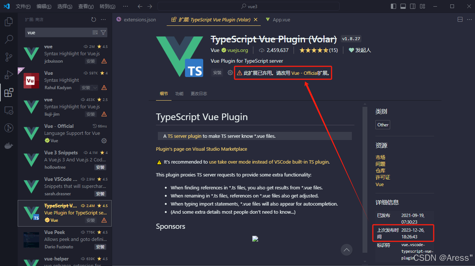The height and width of the screenshot is (266, 475).
Task: Open the manage gear beside detail 安装 button
Action: coord(230,73)
